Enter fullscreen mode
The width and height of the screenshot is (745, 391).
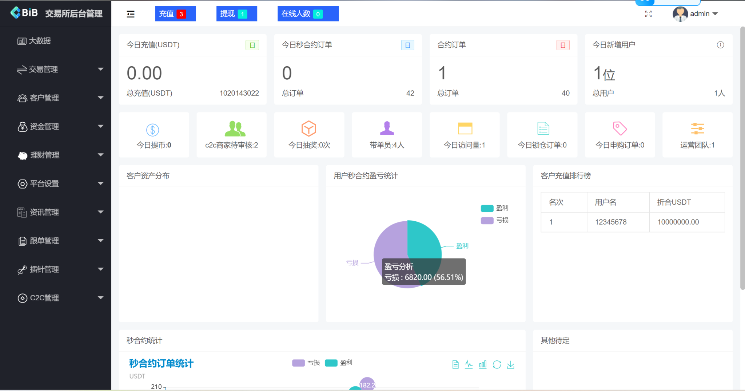pos(649,14)
